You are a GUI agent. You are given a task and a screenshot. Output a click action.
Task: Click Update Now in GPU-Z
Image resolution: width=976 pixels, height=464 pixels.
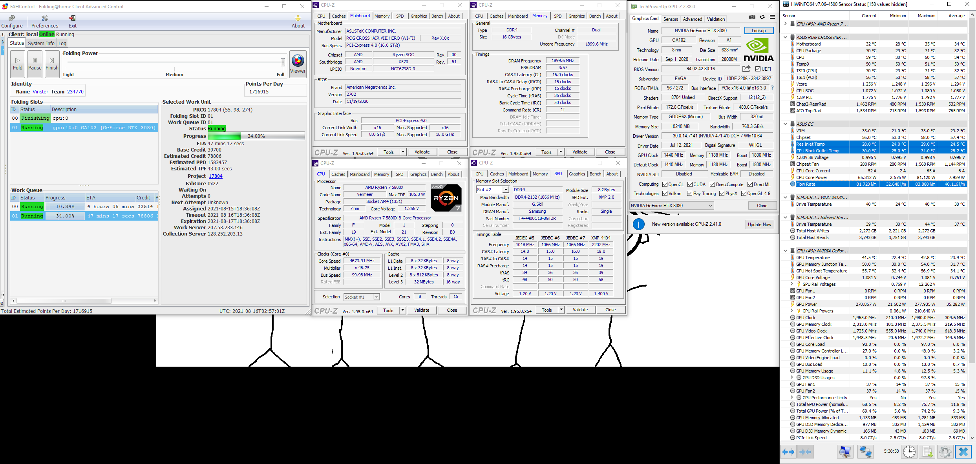[759, 224]
